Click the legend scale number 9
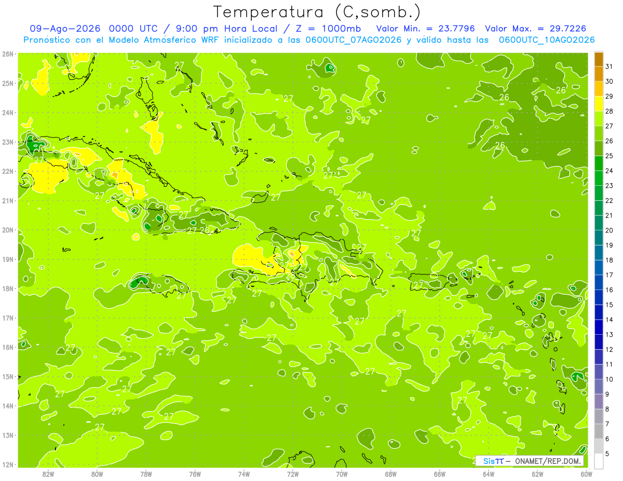This screenshot has height=481, width=623. pyautogui.click(x=607, y=394)
